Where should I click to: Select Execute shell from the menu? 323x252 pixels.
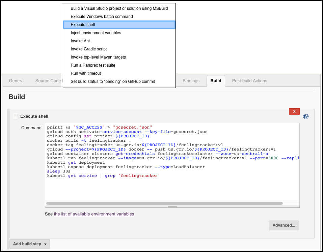119,25
